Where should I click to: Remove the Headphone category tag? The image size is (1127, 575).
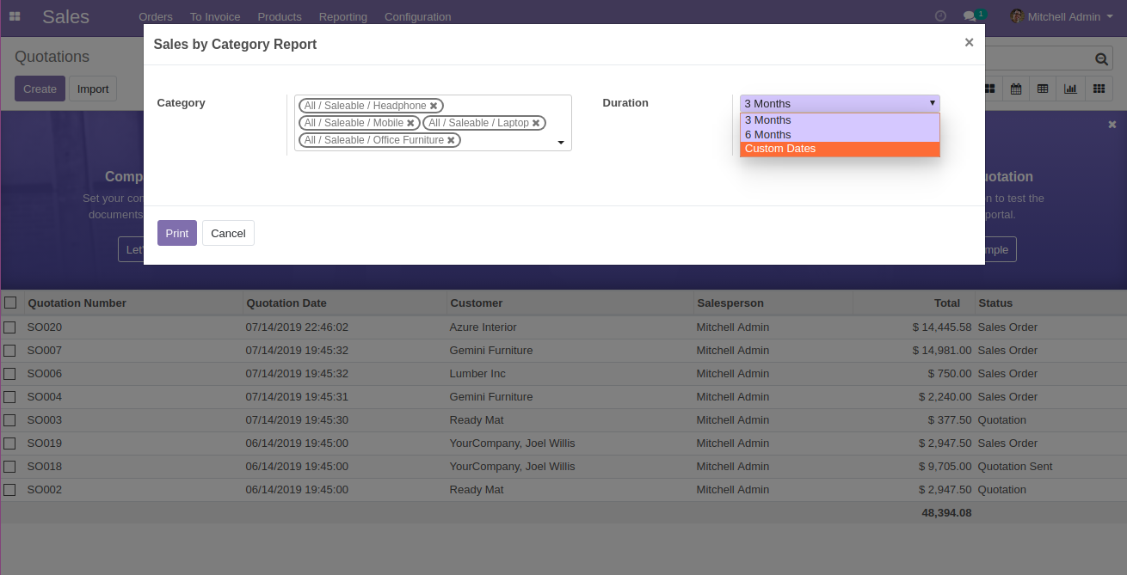[x=434, y=106]
